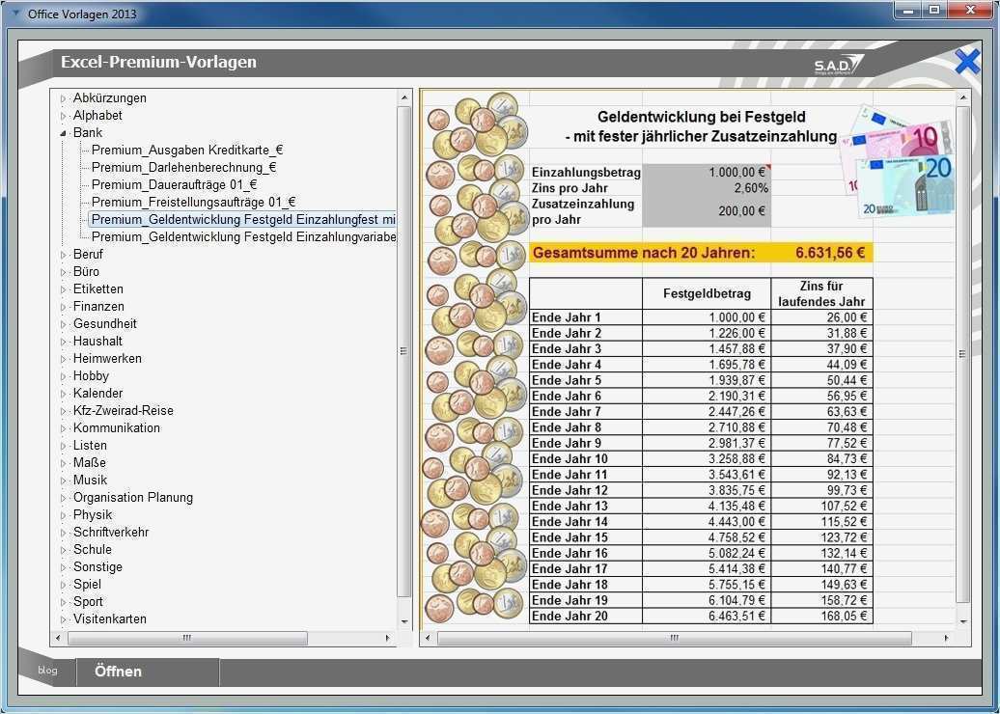
Task: Click the Gesamtsumme value 6.631,56 €
Action: coord(830,253)
